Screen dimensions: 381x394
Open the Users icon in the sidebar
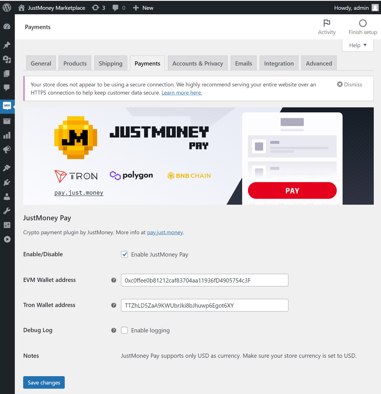pyautogui.click(x=7, y=197)
